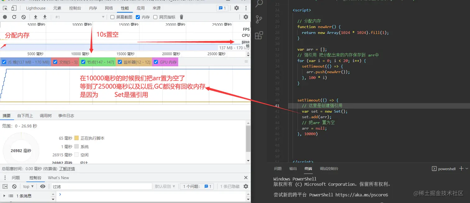The image size is (470, 203).
Task: Switch to the 元素 tab
Action: click(57, 8)
